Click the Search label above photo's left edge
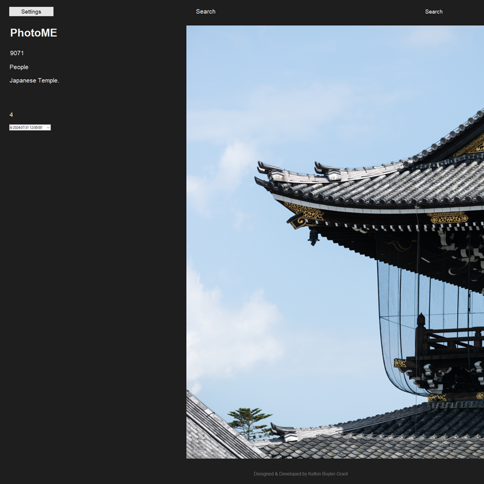484x484 pixels. [x=206, y=12]
